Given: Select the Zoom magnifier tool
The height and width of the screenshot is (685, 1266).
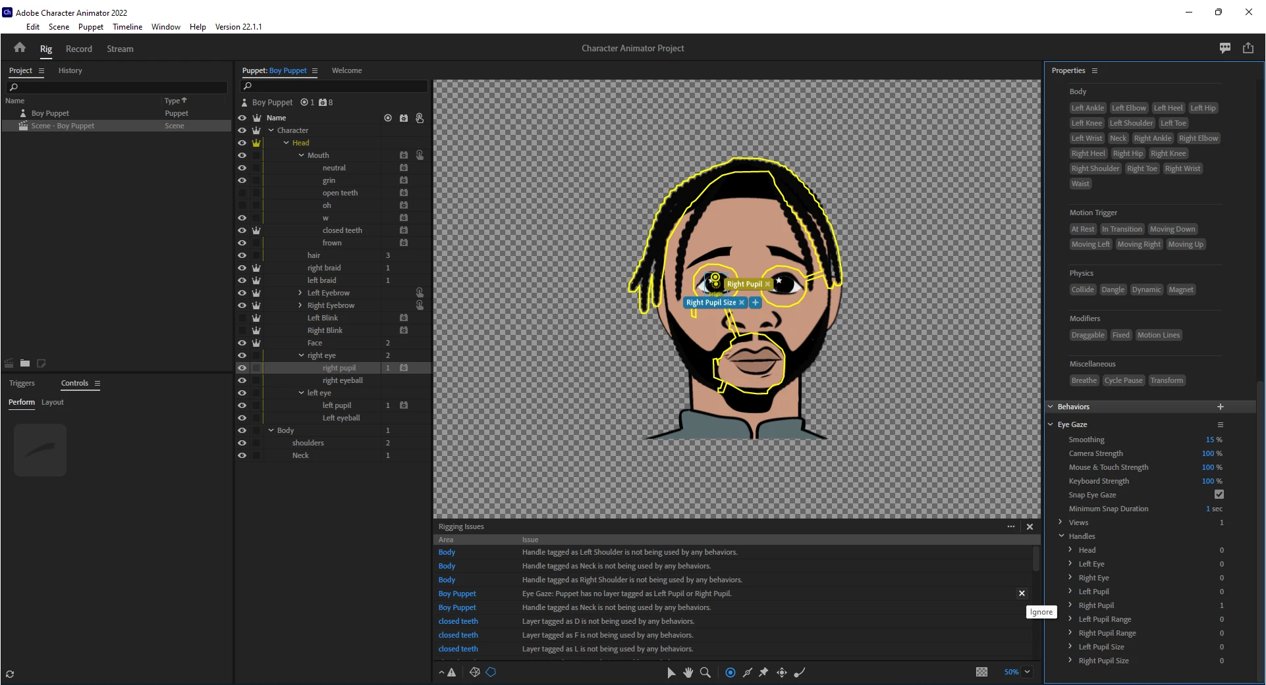Looking at the screenshot, I should (705, 672).
